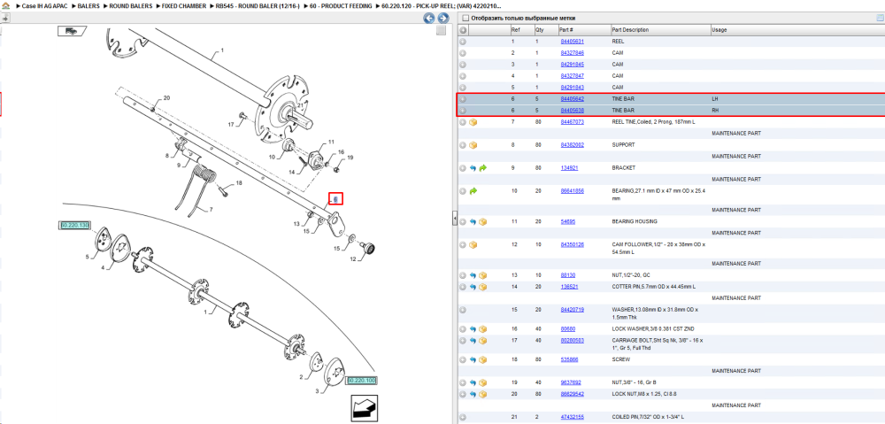Click box icon on LOCK NUT row
The height and width of the screenshot is (424, 885).
click(x=482, y=394)
